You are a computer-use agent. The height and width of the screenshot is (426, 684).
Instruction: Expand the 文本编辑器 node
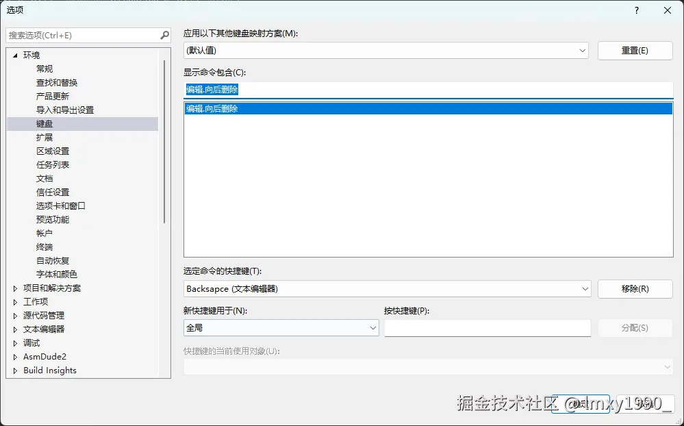tap(15, 329)
